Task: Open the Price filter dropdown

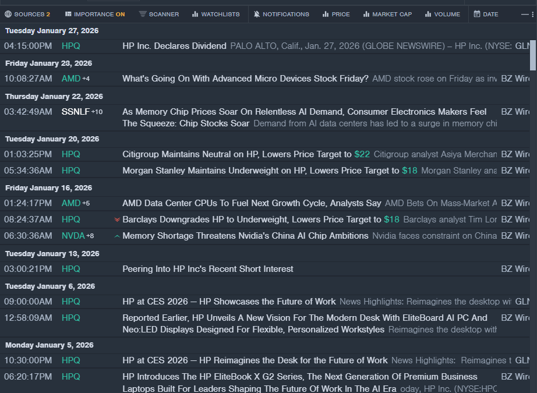Action: point(336,14)
